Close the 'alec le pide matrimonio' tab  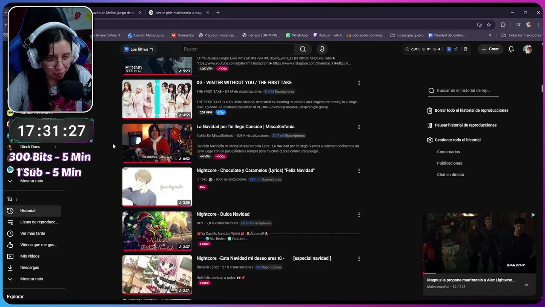208,13
